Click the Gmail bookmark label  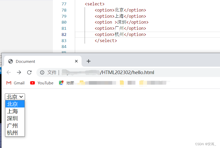click(19, 83)
